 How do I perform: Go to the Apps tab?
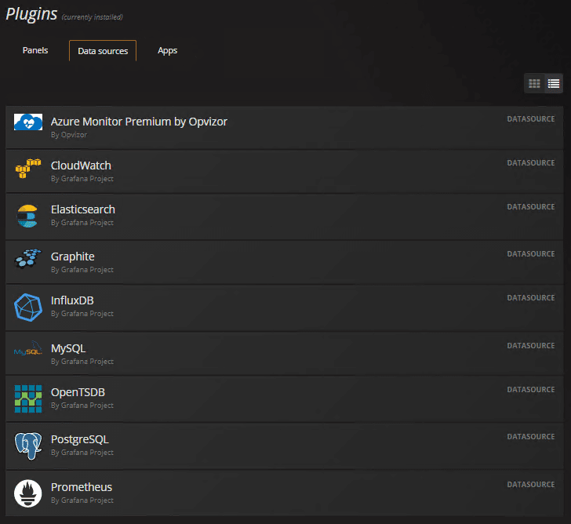tap(168, 50)
